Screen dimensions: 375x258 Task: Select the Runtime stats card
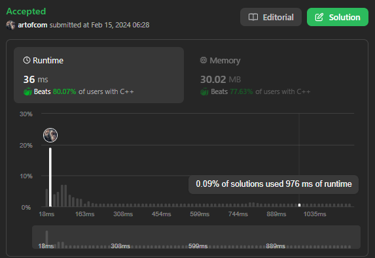pyautogui.click(x=99, y=75)
